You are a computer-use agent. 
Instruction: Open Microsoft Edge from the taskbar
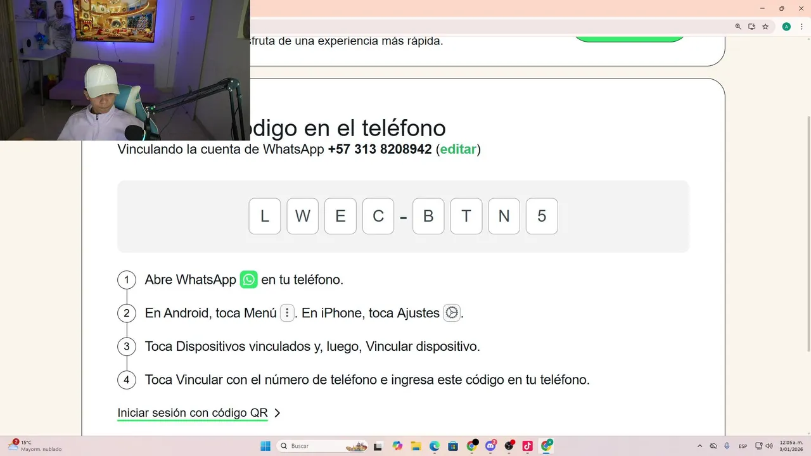tap(435, 446)
